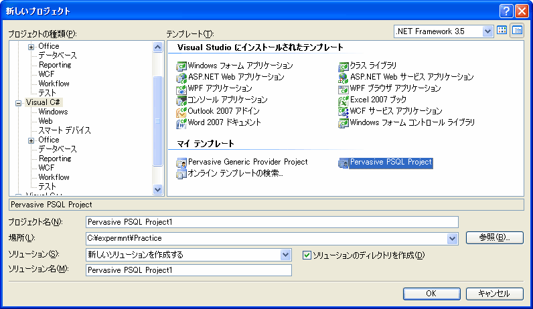Toggle ソリューションのディレクトリを作成 checkbox
The image size is (533, 309).
307,255
